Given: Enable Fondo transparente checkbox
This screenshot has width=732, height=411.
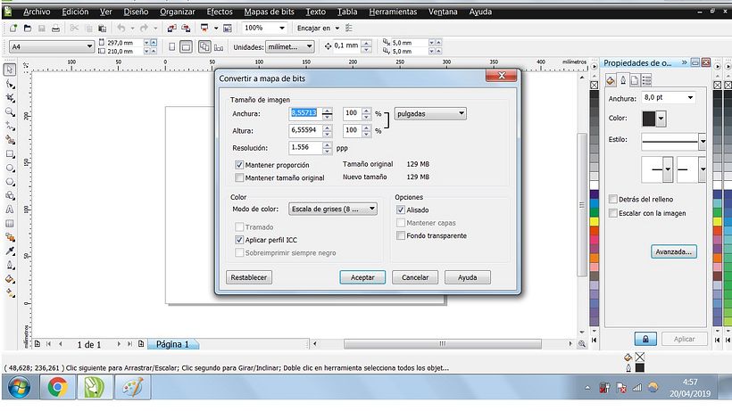Looking at the screenshot, I should [401, 235].
